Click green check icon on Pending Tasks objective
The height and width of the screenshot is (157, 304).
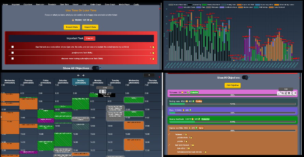click(193, 101)
